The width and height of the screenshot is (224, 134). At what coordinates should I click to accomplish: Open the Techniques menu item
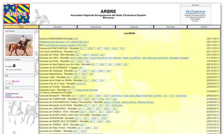click(x=171, y=27)
